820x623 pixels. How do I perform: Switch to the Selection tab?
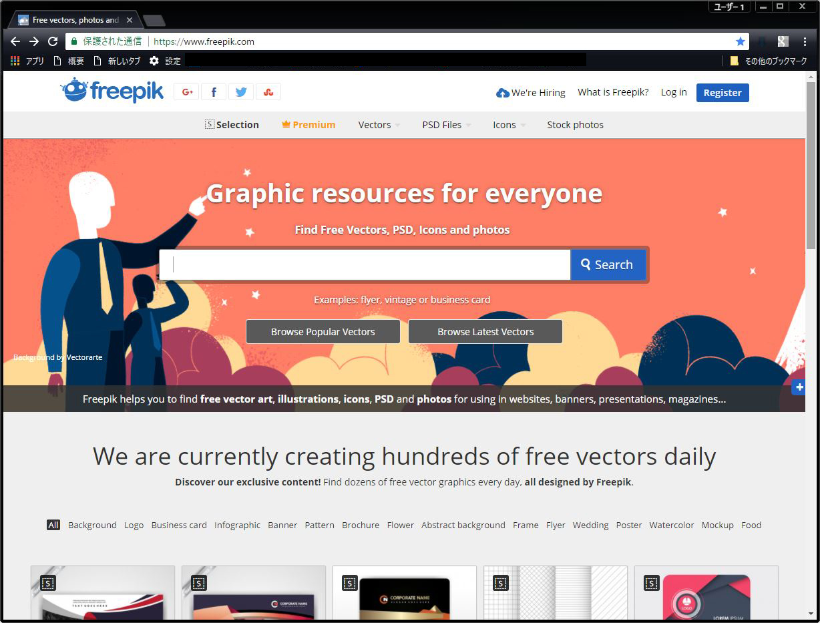[x=232, y=125]
